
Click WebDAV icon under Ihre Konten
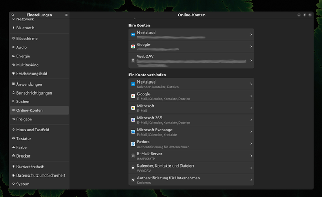133,60
